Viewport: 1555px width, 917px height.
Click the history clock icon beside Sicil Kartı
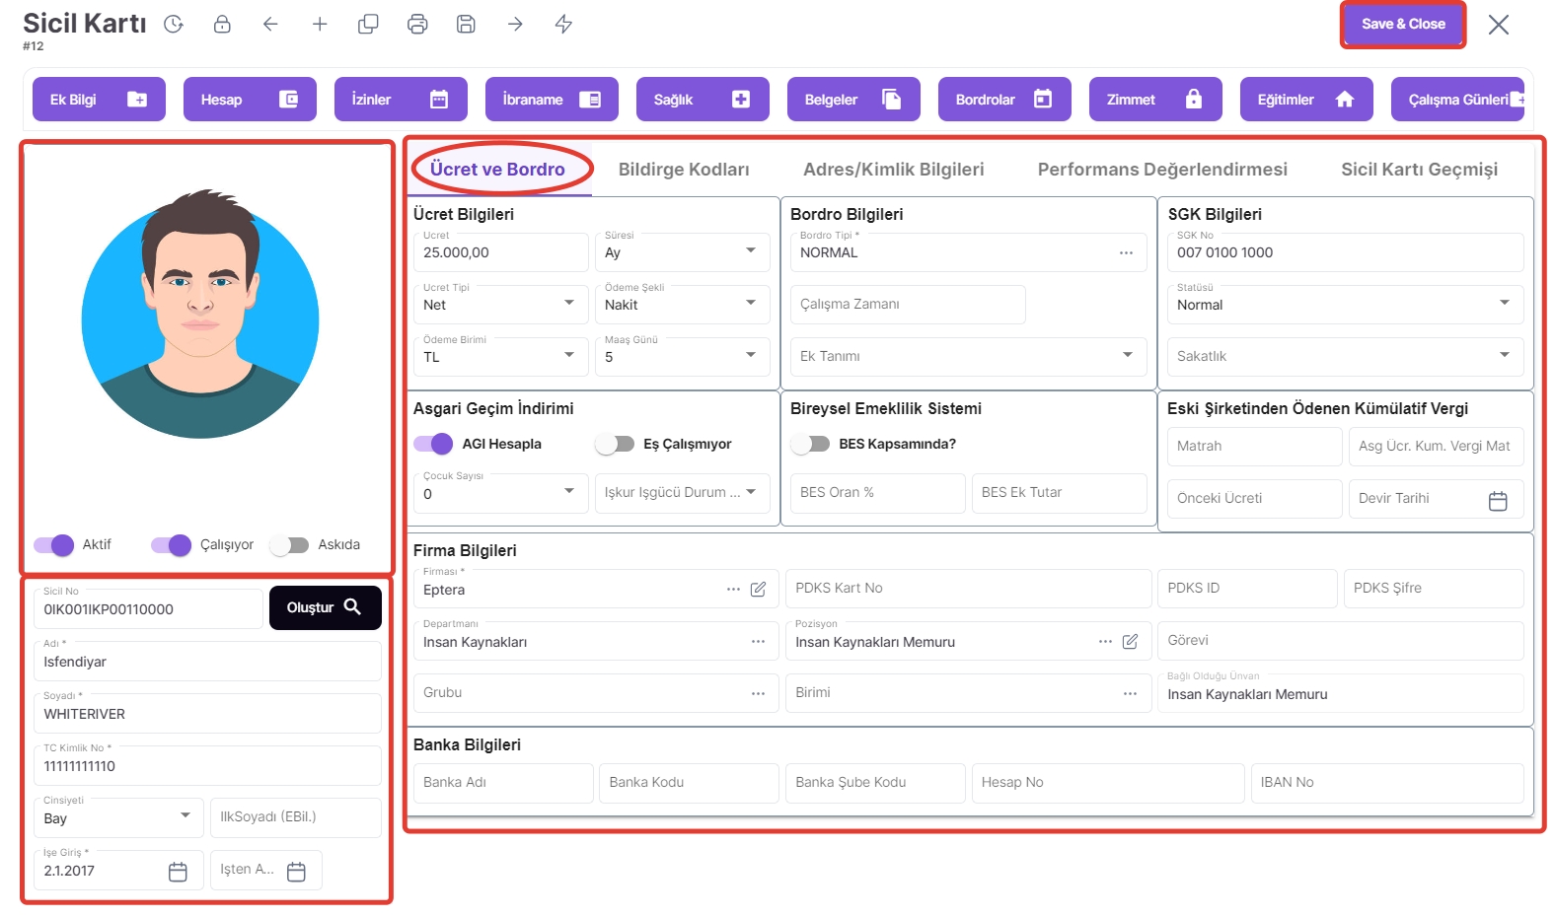tap(174, 25)
